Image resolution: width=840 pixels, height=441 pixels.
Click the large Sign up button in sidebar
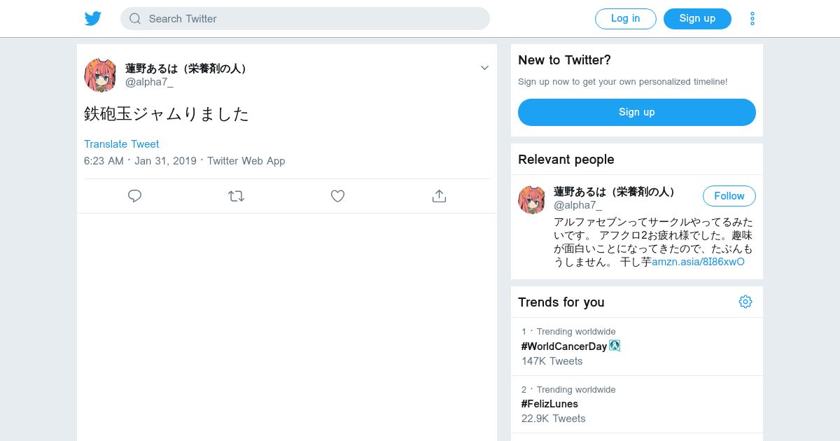click(636, 112)
